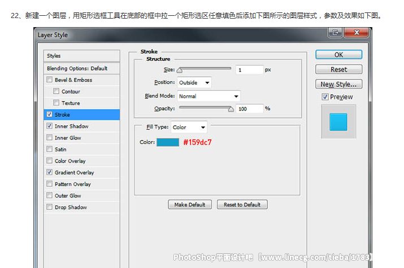Click the Opacity slider handle

tap(231, 109)
